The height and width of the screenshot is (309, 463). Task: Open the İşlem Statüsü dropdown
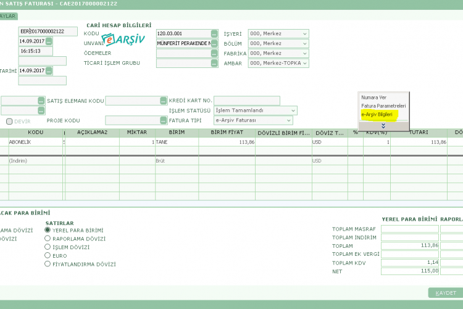(293, 111)
